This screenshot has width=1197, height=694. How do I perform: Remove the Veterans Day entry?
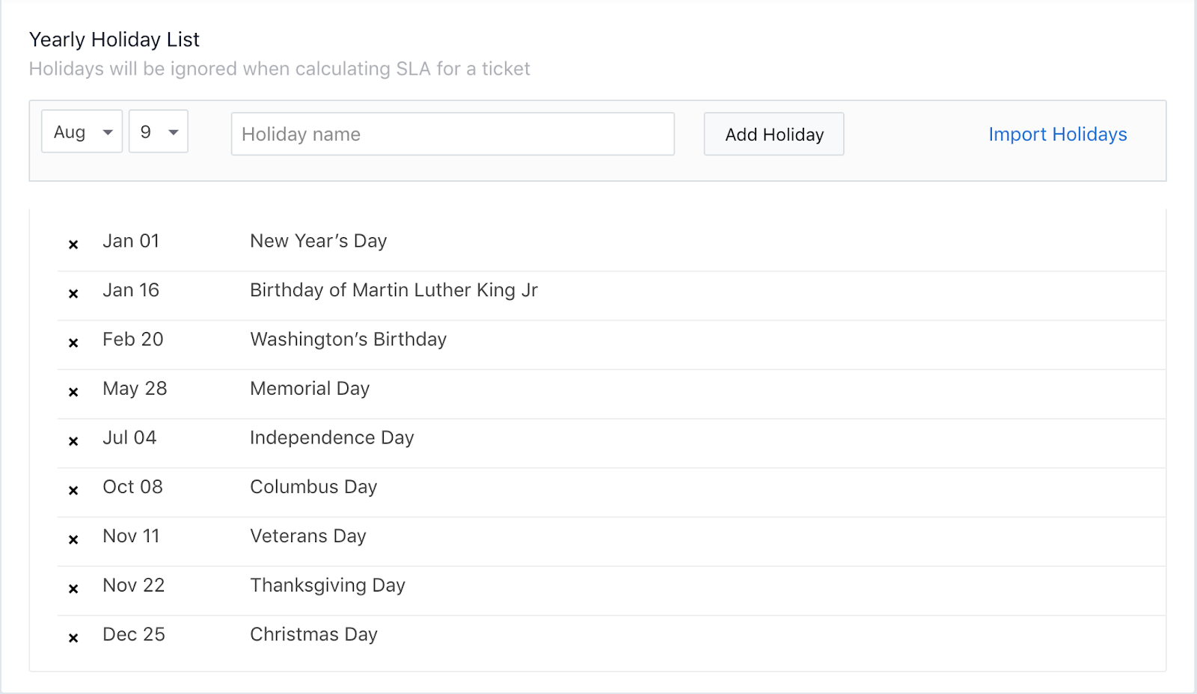pos(73,540)
